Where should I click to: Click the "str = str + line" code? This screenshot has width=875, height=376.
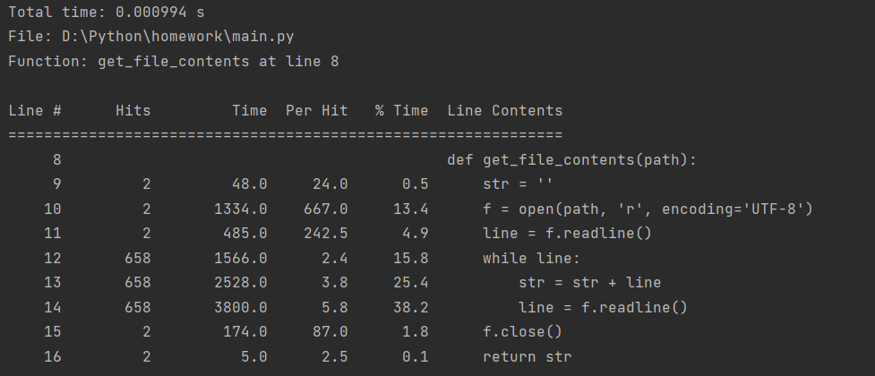589,283
